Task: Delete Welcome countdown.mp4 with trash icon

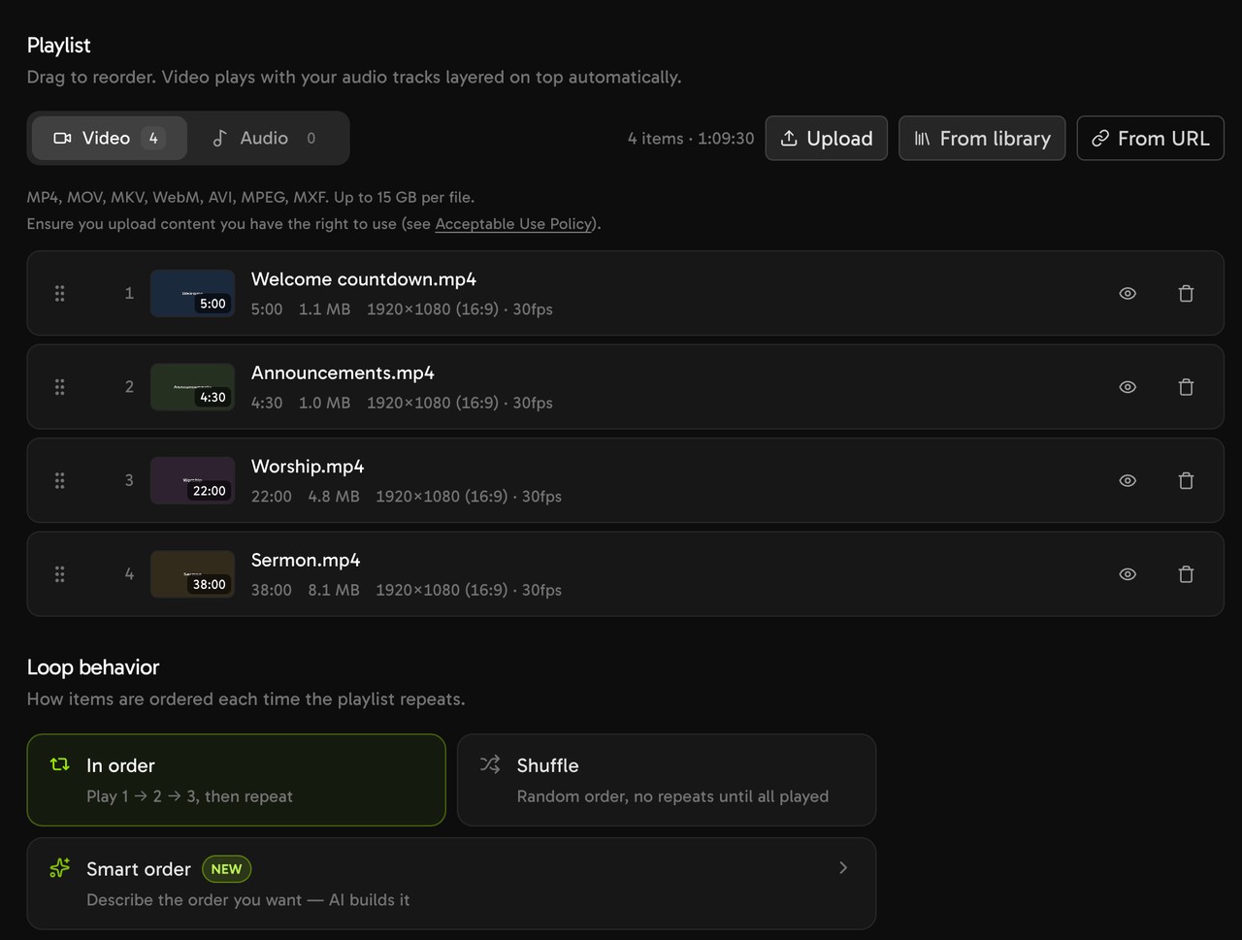Action: 1186,293
